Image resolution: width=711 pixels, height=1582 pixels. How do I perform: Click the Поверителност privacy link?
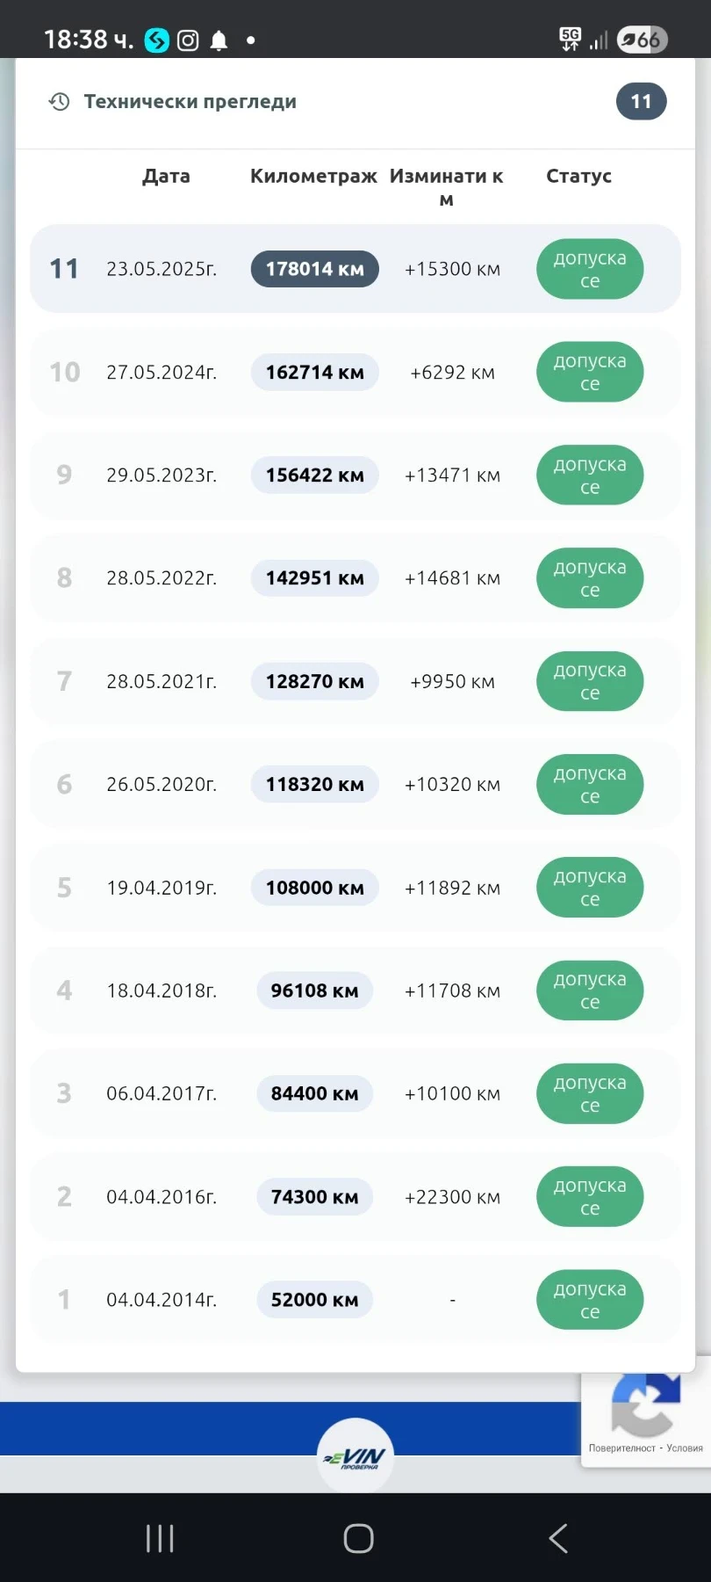(621, 1448)
